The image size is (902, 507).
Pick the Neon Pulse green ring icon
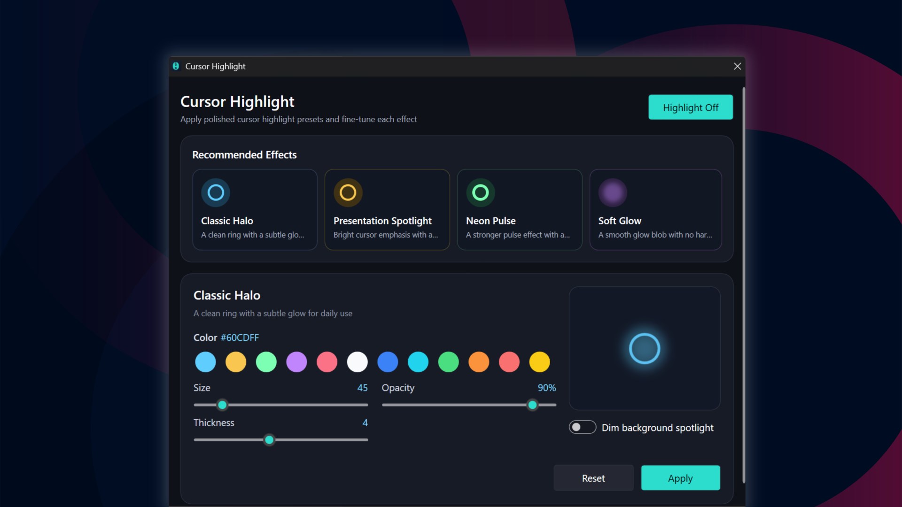pyautogui.click(x=481, y=192)
